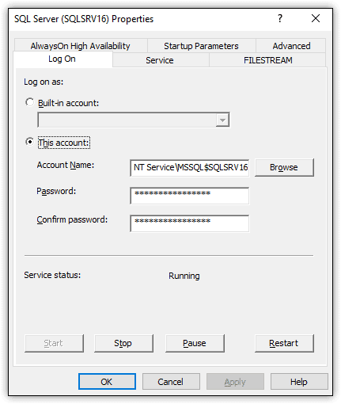Click the Confirm password field
Image resolution: width=341 pixels, height=404 pixels.
[x=189, y=223]
